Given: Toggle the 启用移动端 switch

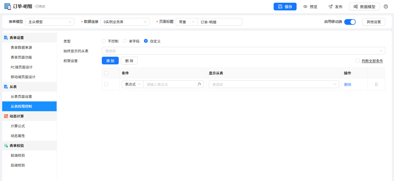Looking at the screenshot, I should click(350, 22).
